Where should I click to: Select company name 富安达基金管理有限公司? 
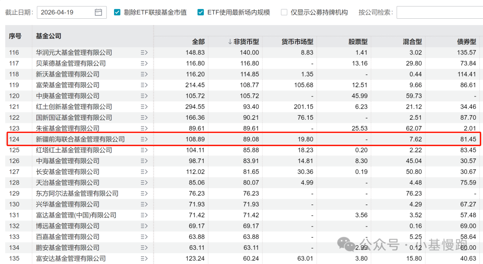[71, 259]
